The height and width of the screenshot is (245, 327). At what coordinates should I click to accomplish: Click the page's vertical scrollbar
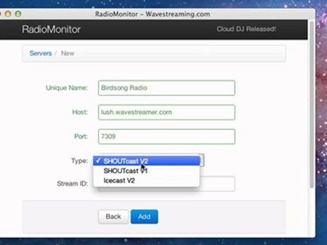coord(312,104)
